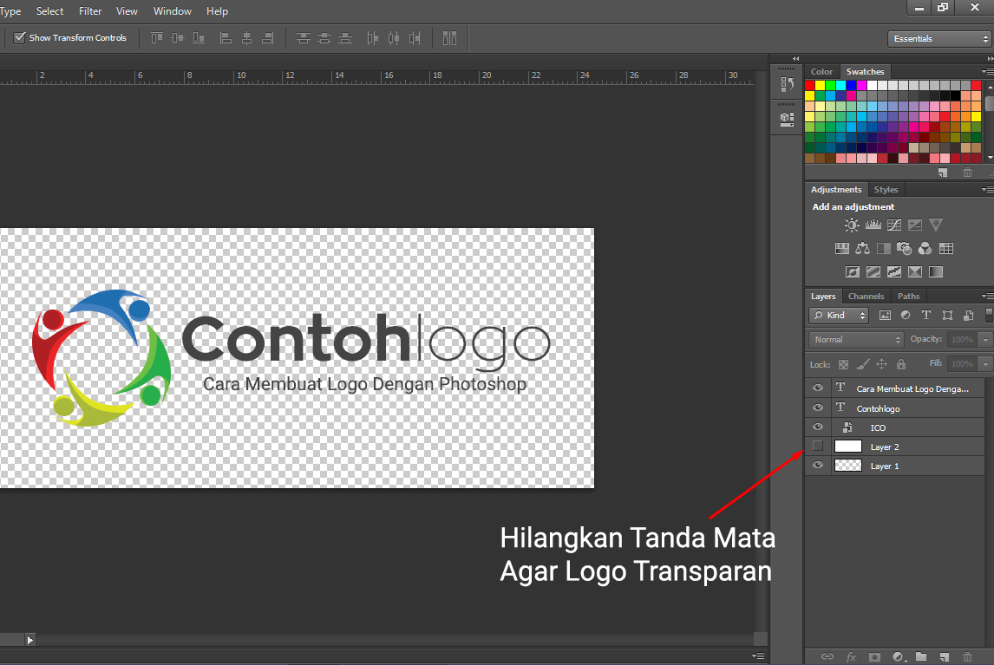Add a Brightness/Contrast adjustment

click(852, 225)
